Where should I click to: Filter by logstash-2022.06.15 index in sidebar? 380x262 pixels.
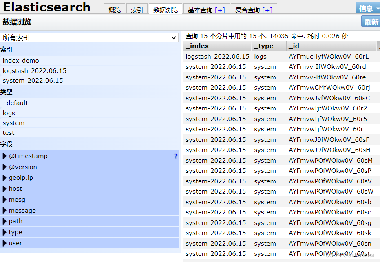point(89,71)
